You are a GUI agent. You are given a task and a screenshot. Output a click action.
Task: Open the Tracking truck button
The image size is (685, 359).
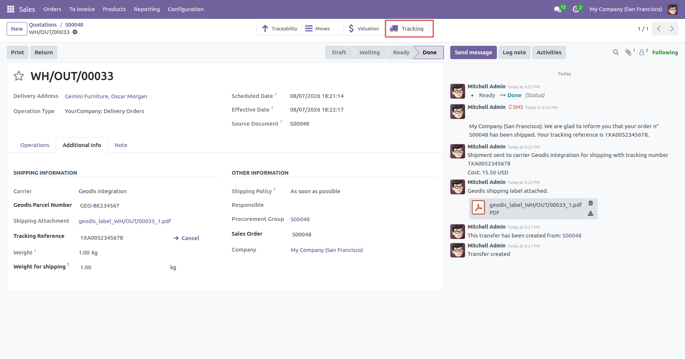tap(407, 28)
